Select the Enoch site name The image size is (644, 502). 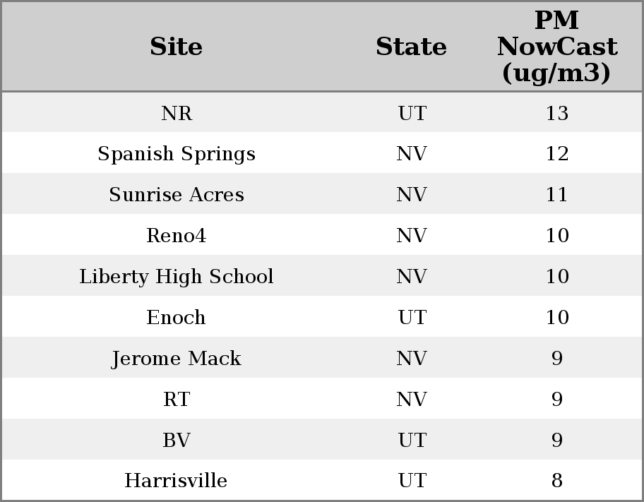(176, 318)
